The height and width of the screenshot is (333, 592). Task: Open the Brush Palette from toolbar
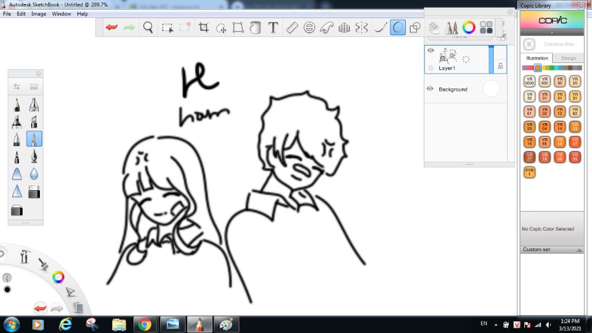pos(451,28)
